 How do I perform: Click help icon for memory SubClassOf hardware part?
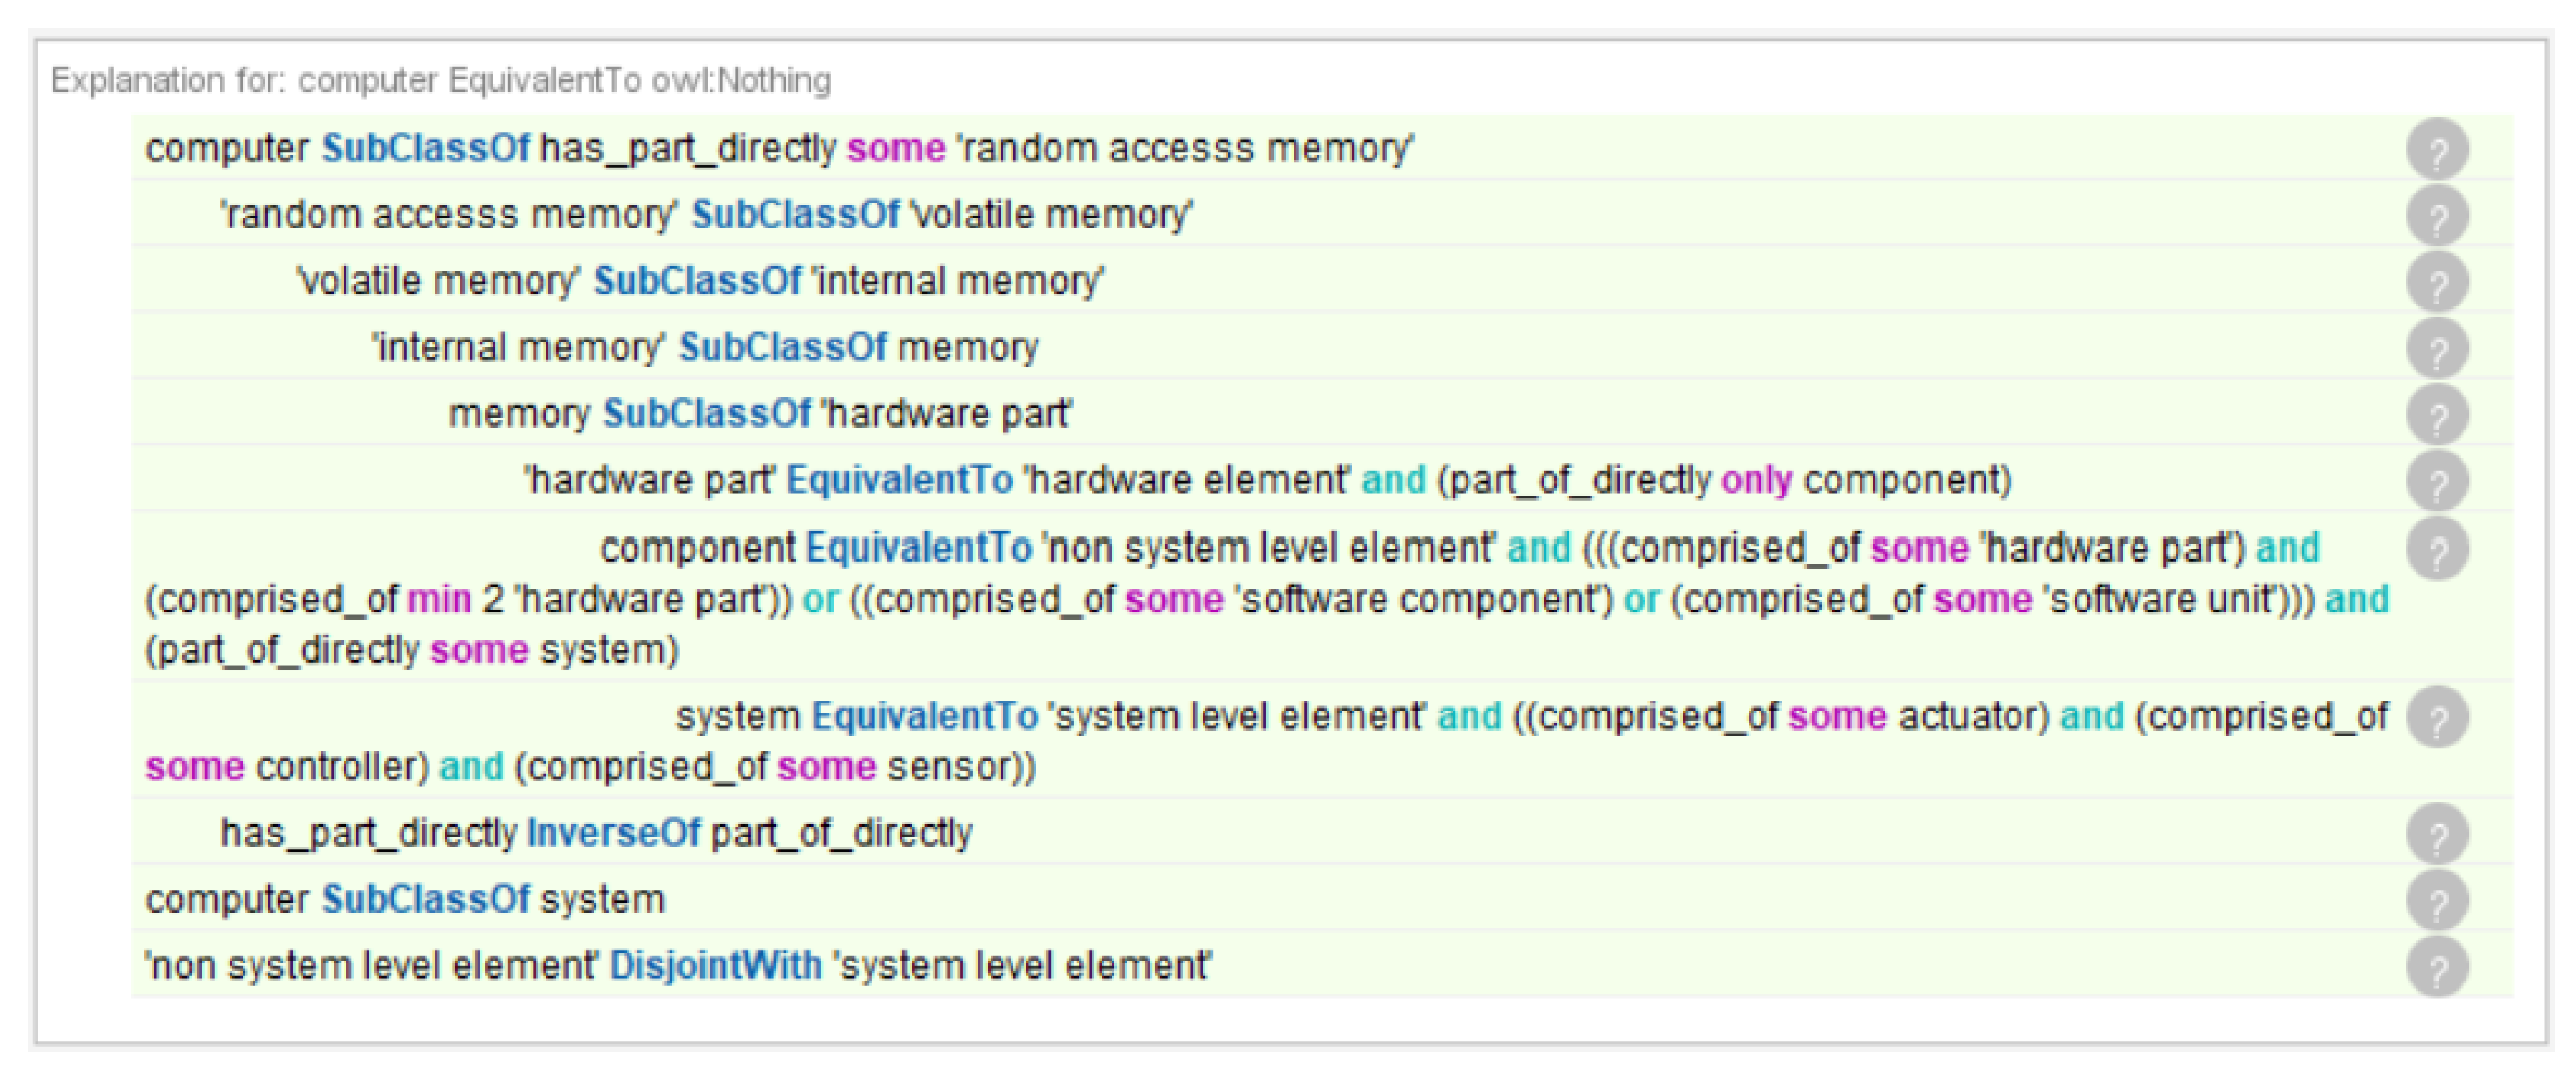tap(2437, 414)
